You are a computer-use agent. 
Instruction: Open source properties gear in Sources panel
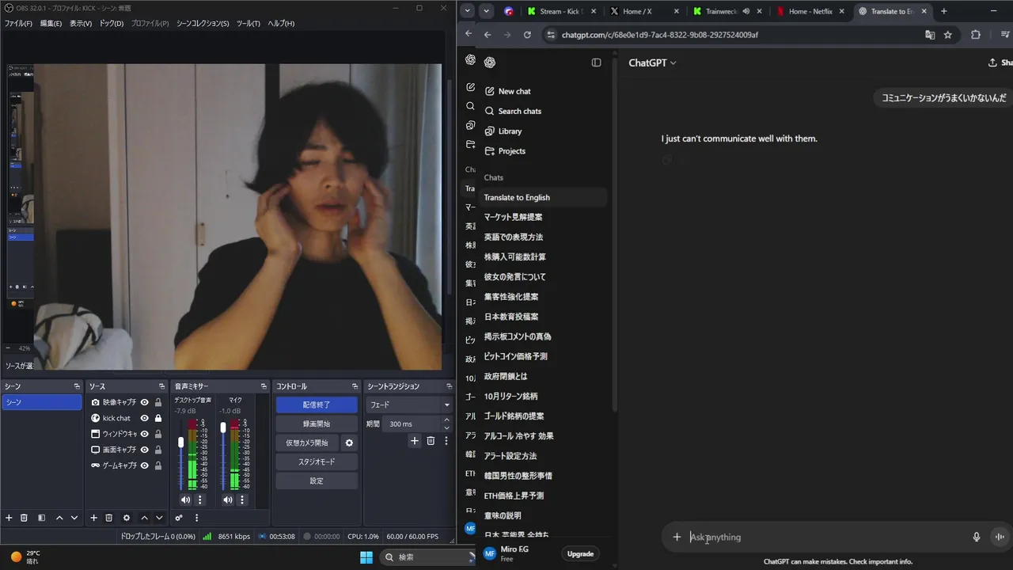coord(127,518)
